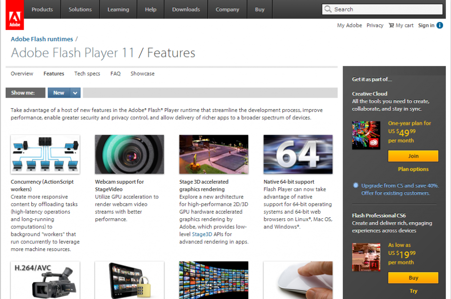Switch to the FAQ tab
Image resolution: width=451 pixels, height=299 pixels.
(x=115, y=74)
